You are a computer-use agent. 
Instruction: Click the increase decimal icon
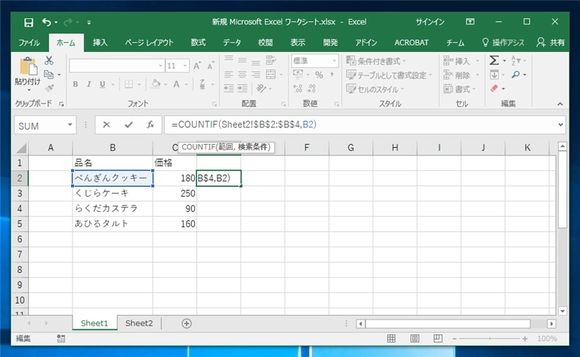point(298,88)
